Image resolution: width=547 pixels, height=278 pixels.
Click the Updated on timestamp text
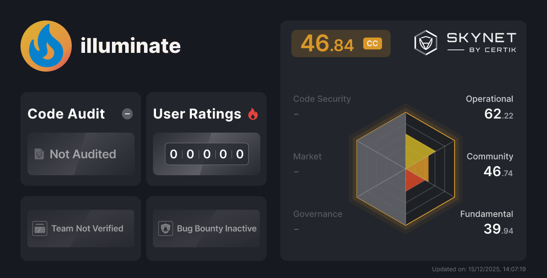click(x=479, y=269)
